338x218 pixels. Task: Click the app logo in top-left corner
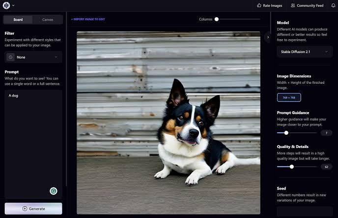click(7, 5)
